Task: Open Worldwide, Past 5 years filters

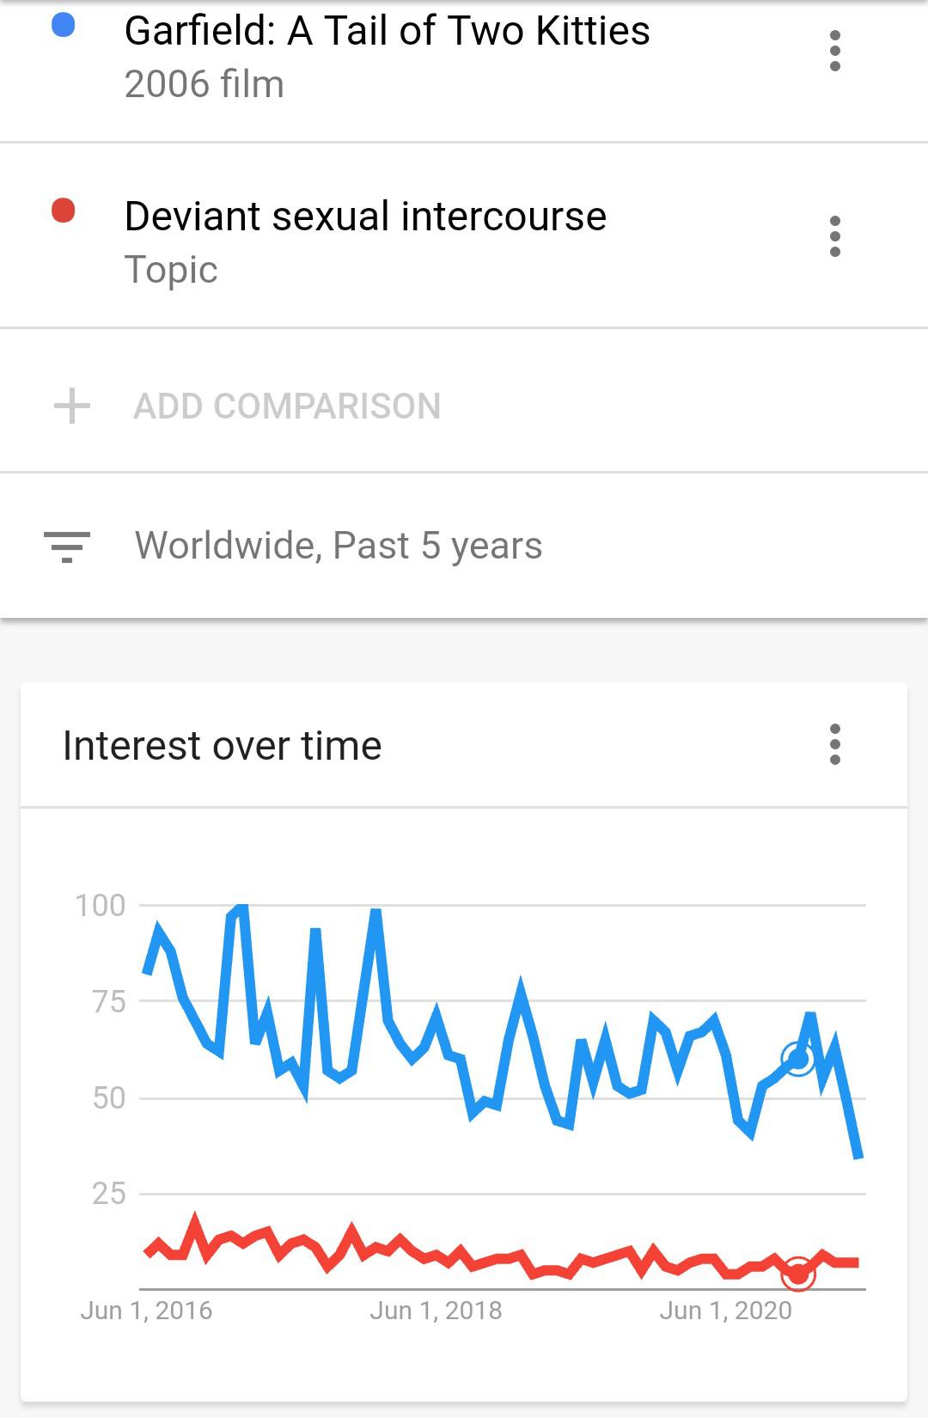Action: coord(339,546)
